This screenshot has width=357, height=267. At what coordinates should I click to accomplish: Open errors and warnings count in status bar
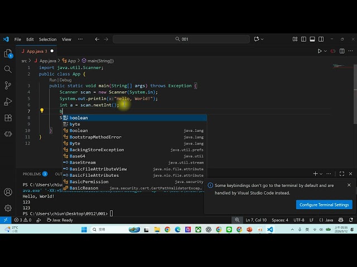23,220
